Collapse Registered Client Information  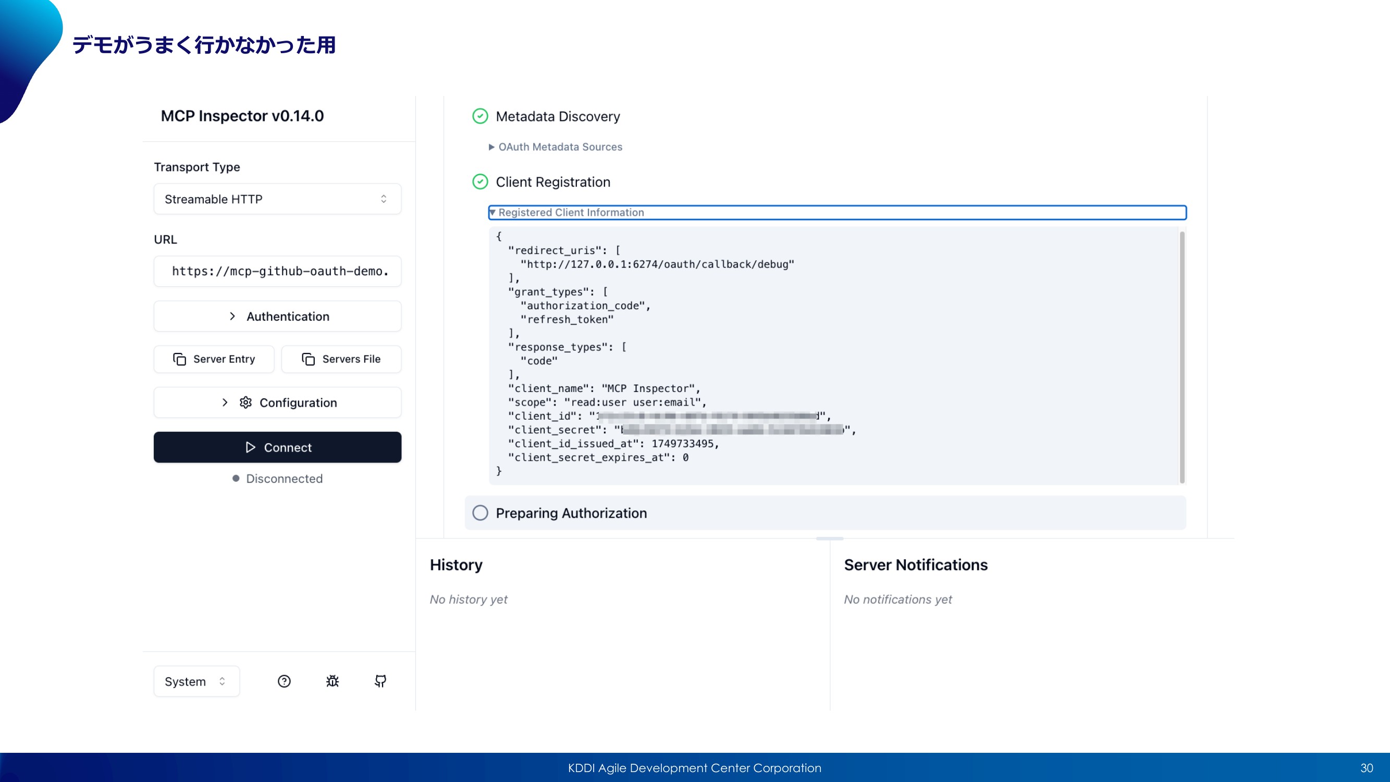point(837,213)
